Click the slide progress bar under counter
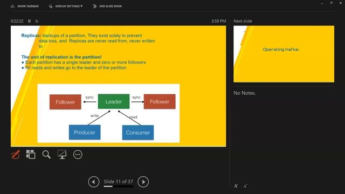Viewport: 345px width, 194px height. click(x=119, y=186)
